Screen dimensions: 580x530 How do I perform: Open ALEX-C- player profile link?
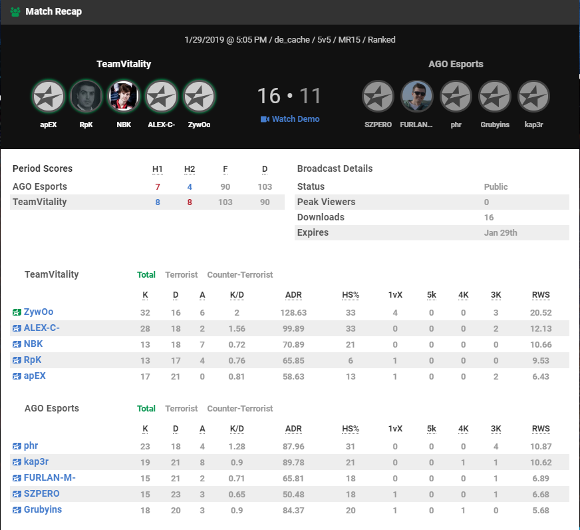tap(41, 328)
